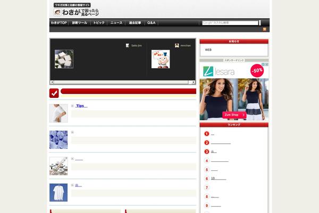Click the Saito Jiro author name
The image size is (319, 213).
click(136, 45)
